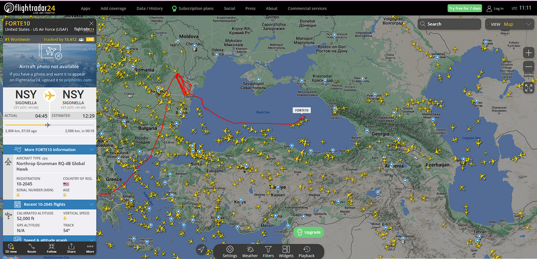Zoom in with the plus button
537x259 pixels.
click(x=529, y=53)
